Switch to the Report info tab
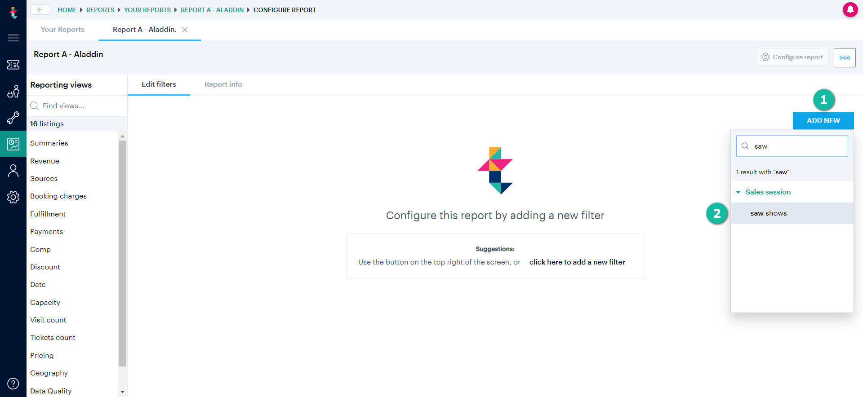Viewport: 863px width, 397px height. tap(223, 84)
